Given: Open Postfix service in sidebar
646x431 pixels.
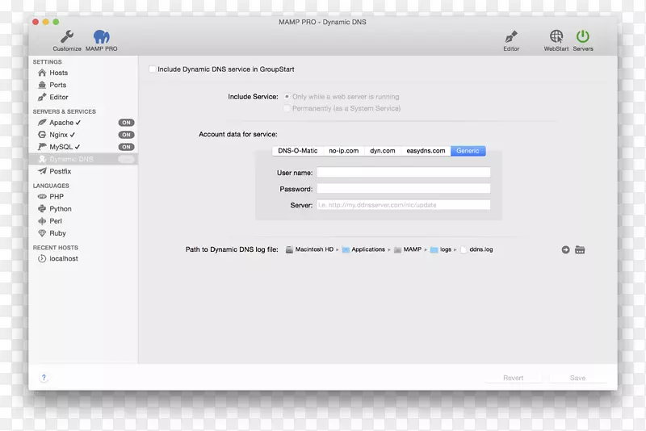Looking at the screenshot, I should [x=83, y=171].
